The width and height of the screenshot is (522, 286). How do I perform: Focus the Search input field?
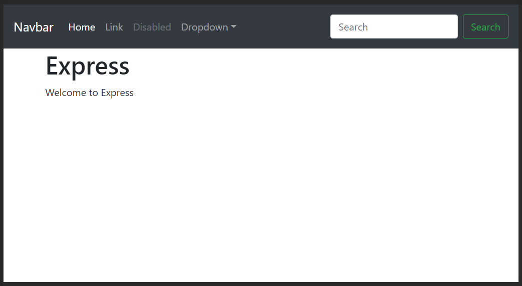tap(394, 26)
